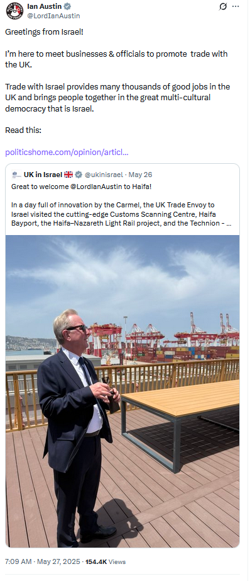This screenshot has height=581, width=250.
Task: Click the UK in Israel account name
Action: pyautogui.click(x=43, y=175)
